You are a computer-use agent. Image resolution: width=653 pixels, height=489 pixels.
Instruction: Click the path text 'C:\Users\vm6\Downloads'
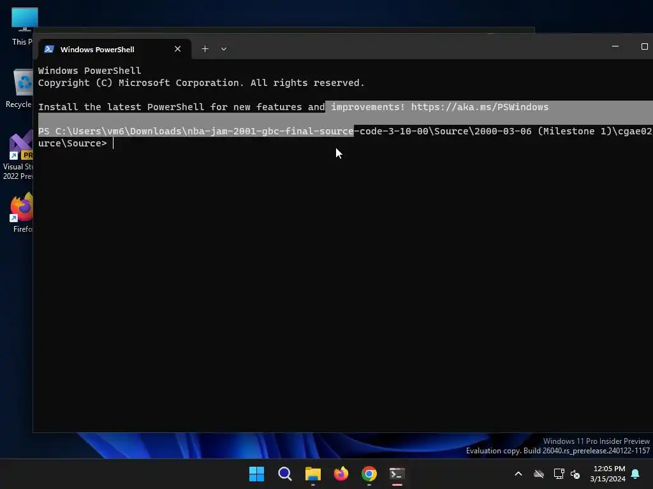pos(118,131)
